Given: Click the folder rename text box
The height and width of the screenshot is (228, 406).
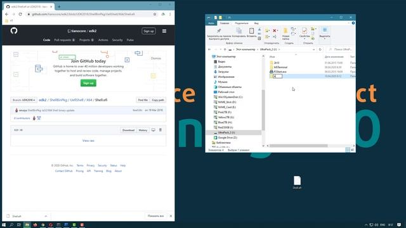Looking at the screenshot, I should (x=278, y=76).
